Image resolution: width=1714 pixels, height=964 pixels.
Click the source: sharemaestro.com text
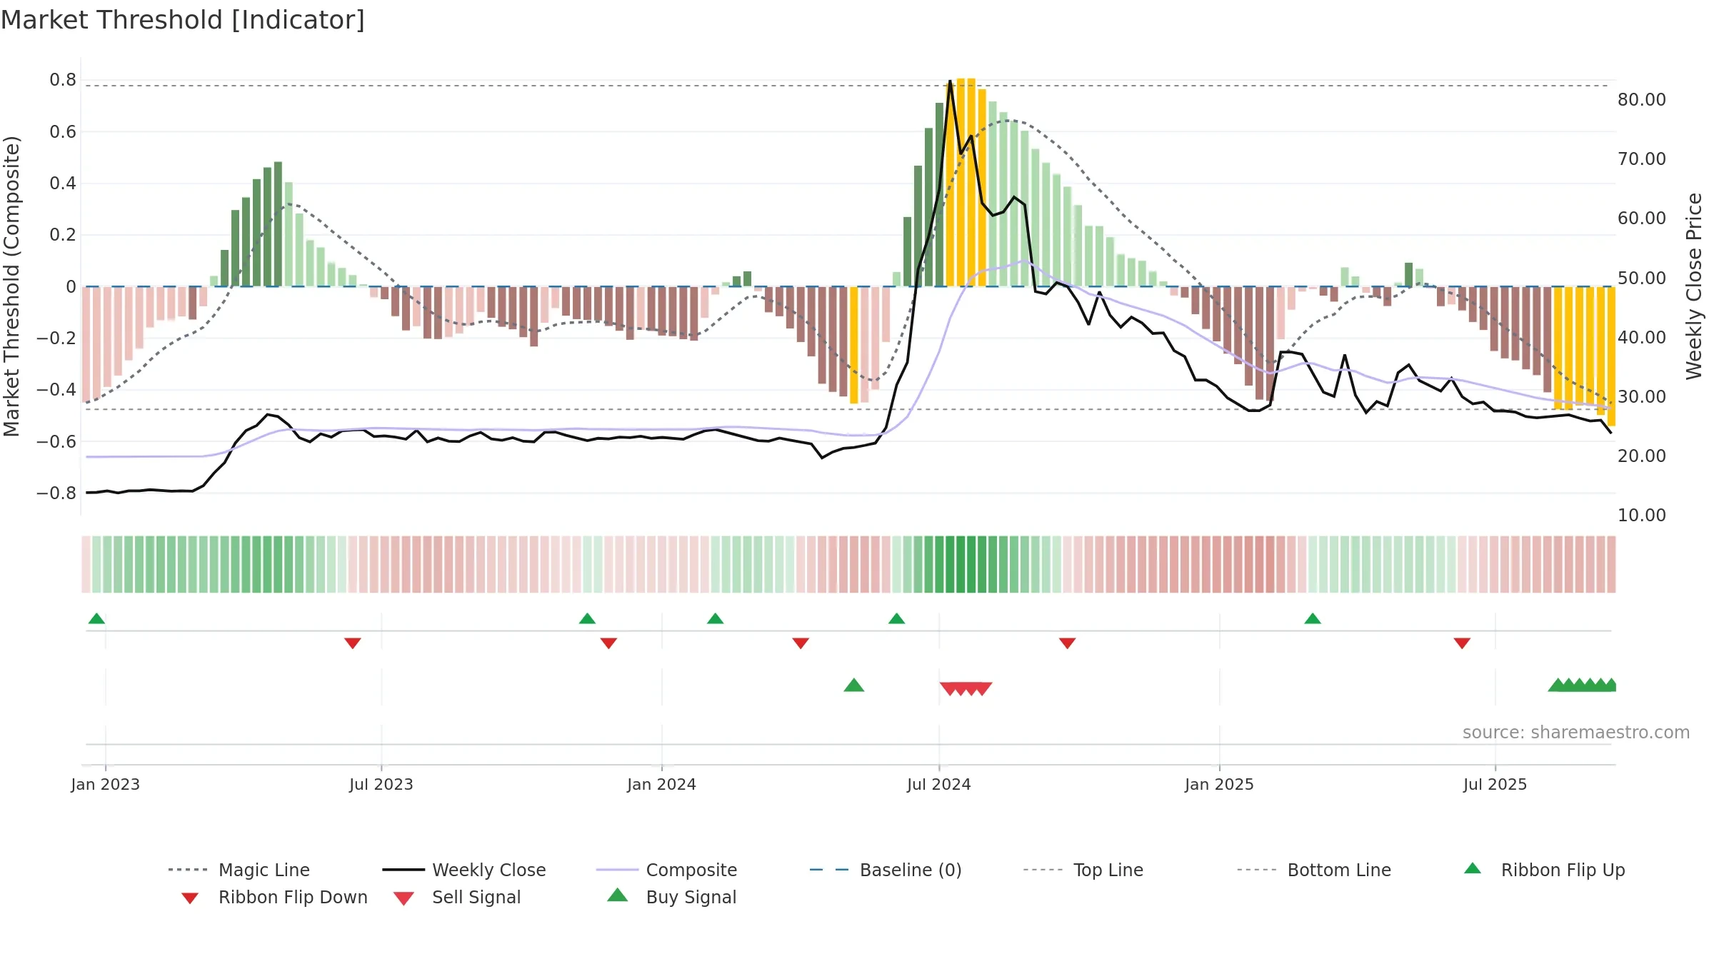[1576, 732]
